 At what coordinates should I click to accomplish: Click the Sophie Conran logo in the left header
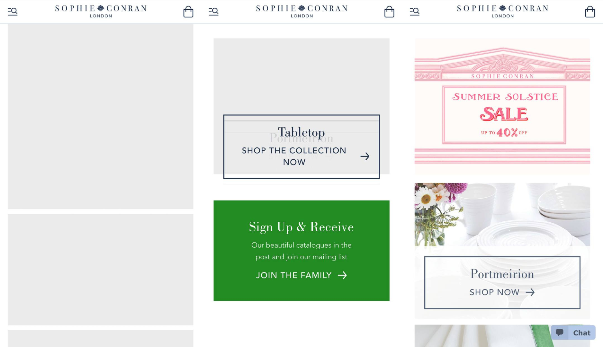pyautogui.click(x=101, y=11)
